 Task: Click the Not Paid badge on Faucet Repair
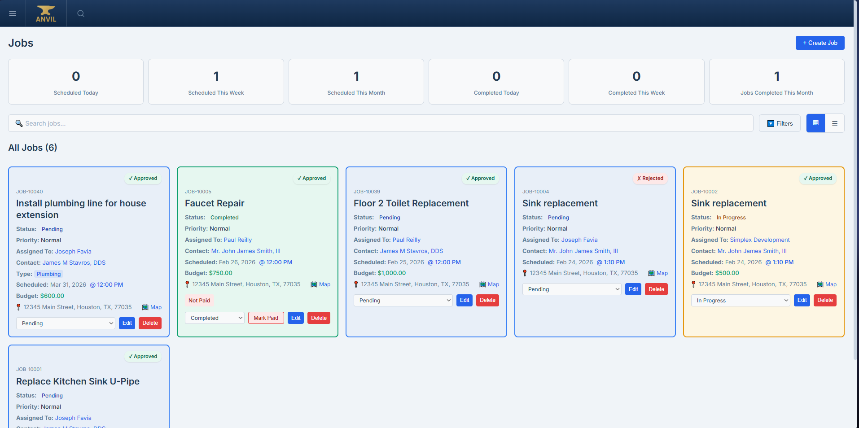(x=199, y=300)
